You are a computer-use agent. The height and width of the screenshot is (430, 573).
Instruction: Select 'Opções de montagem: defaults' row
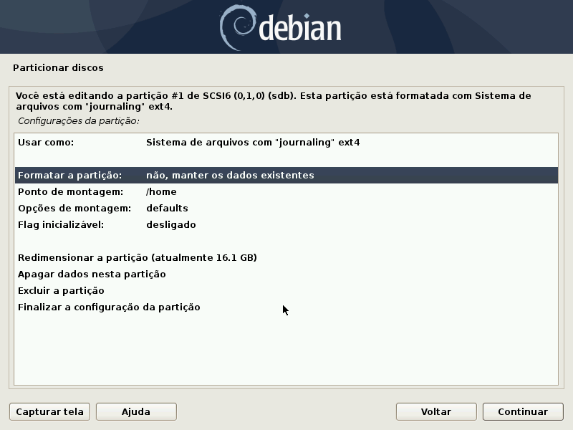(286, 208)
